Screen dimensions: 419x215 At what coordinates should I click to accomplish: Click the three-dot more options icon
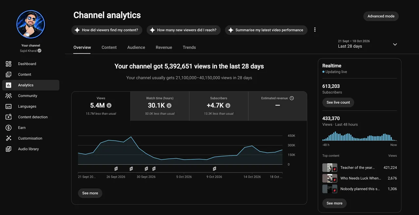pos(315,30)
